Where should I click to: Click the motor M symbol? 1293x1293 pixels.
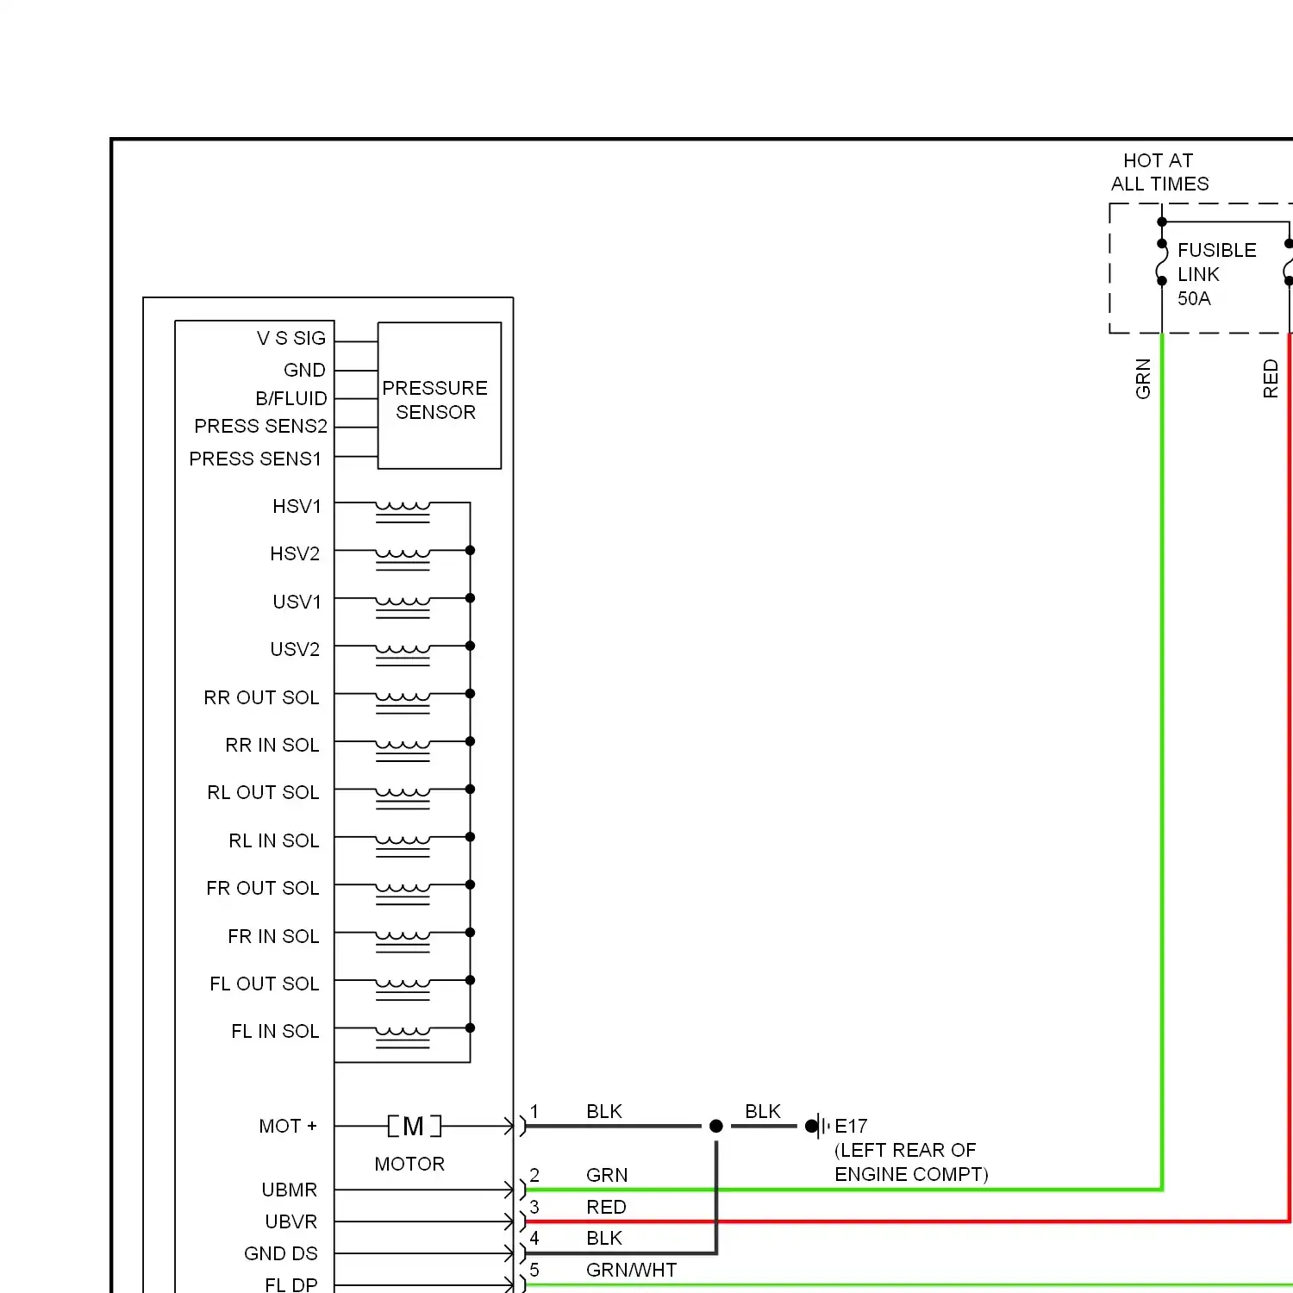pyautogui.click(x=415, y=1126)
